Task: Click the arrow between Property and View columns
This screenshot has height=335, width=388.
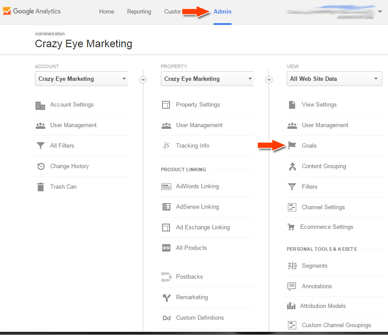Action: [x=269, y=79]
